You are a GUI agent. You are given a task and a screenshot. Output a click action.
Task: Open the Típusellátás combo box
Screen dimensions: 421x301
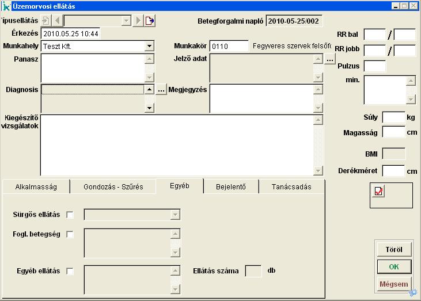pos(126,21)
